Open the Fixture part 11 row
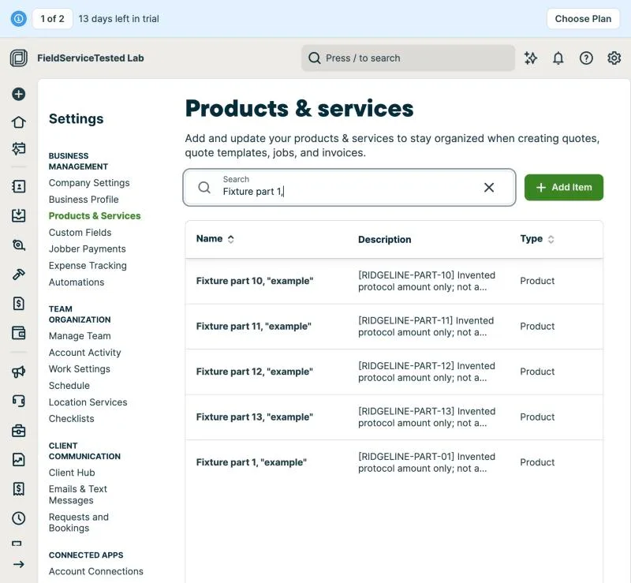The image size is (631, 583). [x=394, y=327]
